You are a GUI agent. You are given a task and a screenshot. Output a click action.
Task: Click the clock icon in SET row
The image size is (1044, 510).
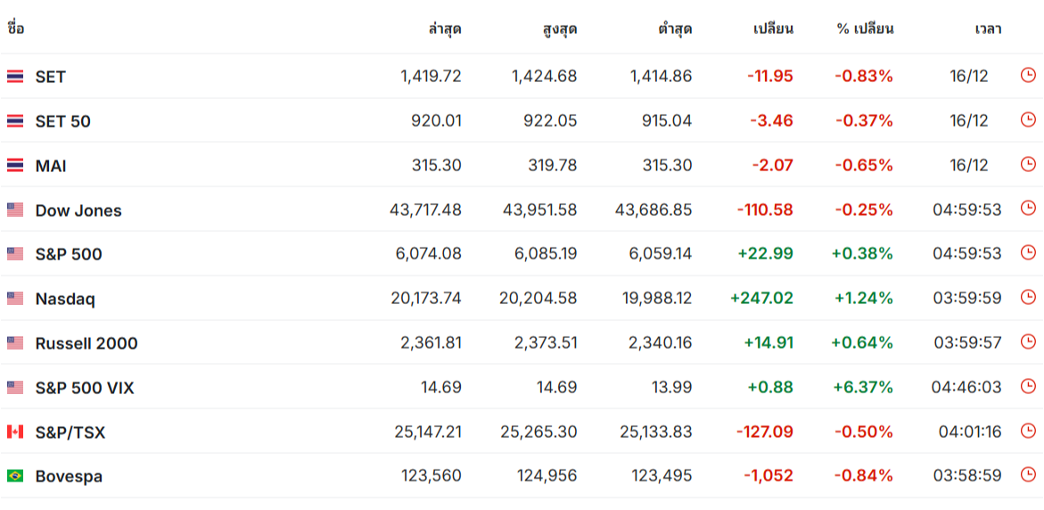[1028, 75]
